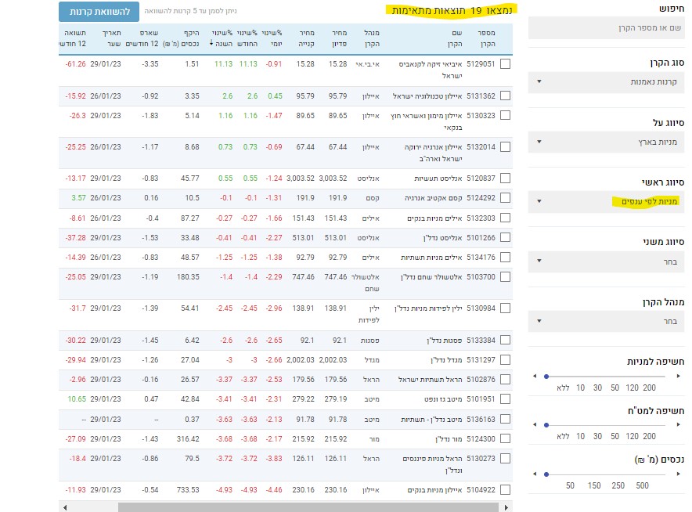Click the 733.53 assets cell
This screenshot has height=512, width=692.
[x=188, y=490]
